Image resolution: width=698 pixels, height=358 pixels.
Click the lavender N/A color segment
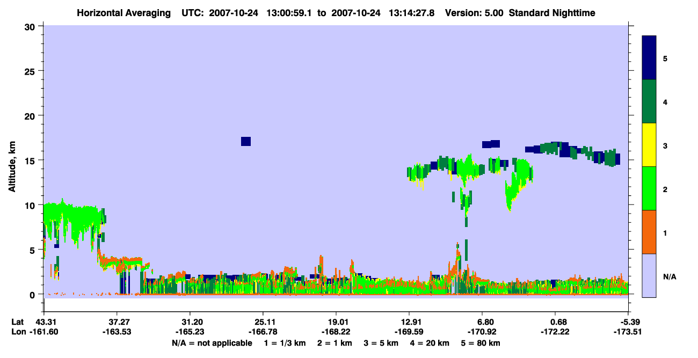tap(649, 275)
